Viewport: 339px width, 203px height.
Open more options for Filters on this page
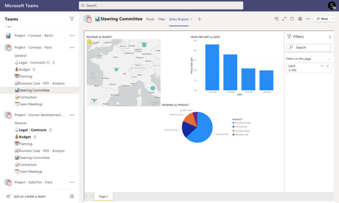(329, 59)
